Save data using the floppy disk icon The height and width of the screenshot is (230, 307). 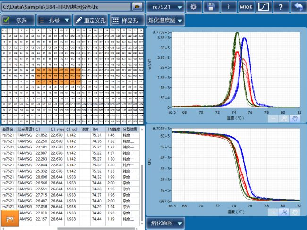click(x=211, y=7)
